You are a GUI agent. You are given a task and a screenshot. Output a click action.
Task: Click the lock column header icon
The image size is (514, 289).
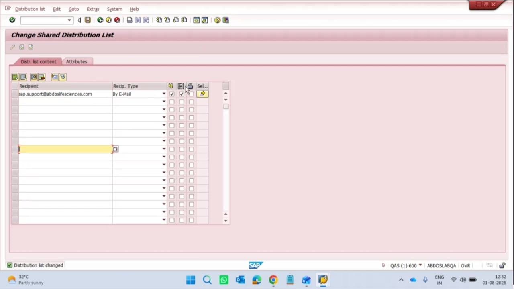[x=190, y=86]
